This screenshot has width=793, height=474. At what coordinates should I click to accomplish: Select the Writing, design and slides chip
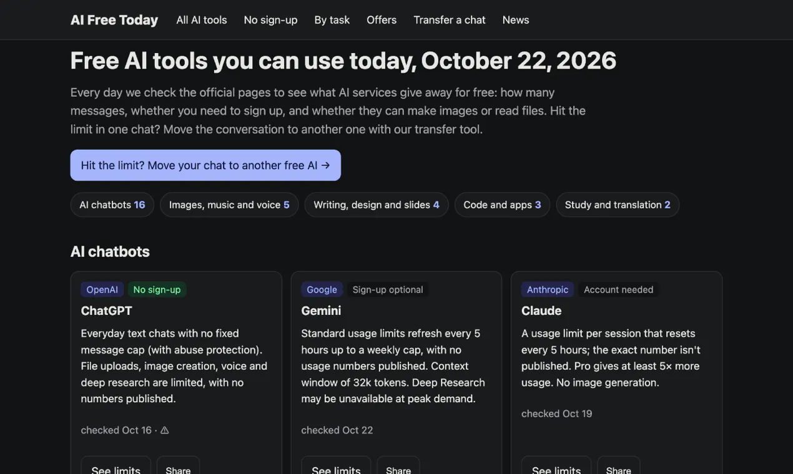(377, 205)
